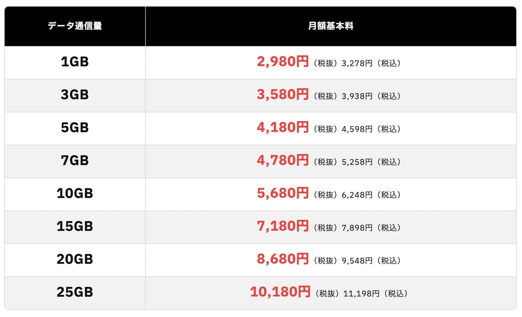This screenshot has width=522, height=317.
Task: Pick the 20GB data plan label
Action: [x=75, y=260]
